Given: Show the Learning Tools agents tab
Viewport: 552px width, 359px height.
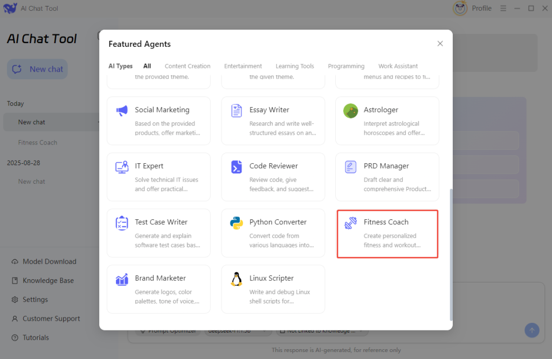Looking at the screenshot, I should pyautogui.click(x=294, y=66).
